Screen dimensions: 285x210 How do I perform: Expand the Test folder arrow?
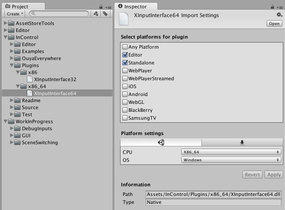(11, 114)
